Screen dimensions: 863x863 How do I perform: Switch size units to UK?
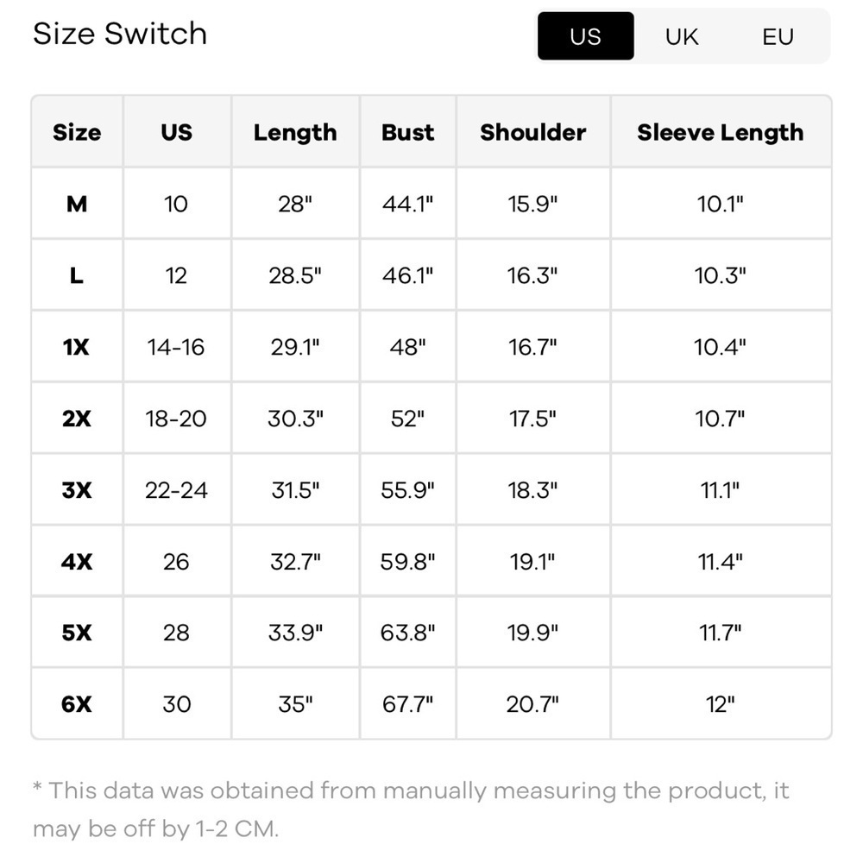tap(682, 36)
